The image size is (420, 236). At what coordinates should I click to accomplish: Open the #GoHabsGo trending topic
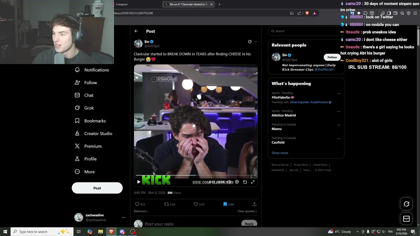[283, 97]
